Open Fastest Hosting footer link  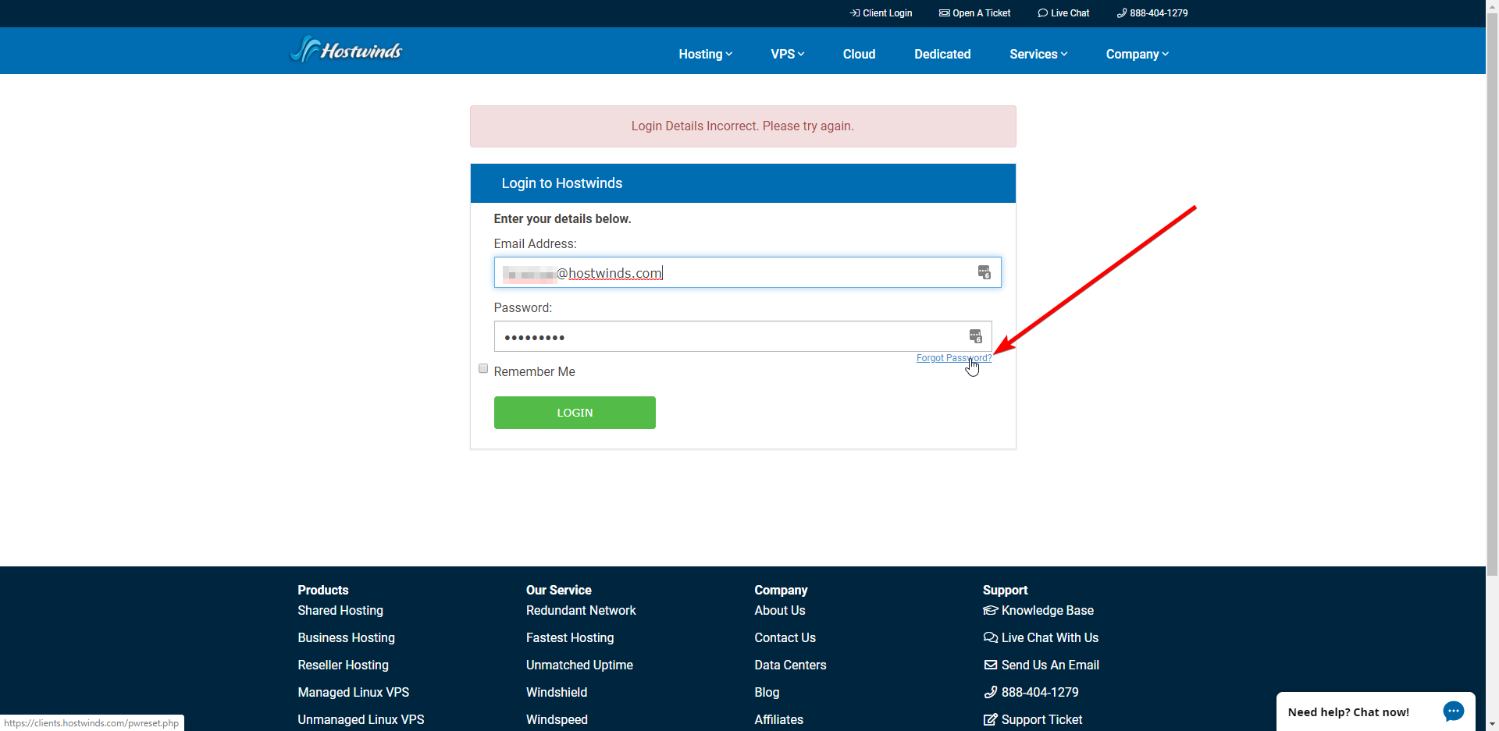coord(570,637)
